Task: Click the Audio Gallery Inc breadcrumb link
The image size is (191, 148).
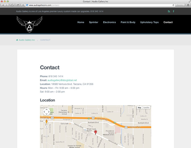Action: click(27, 40)
